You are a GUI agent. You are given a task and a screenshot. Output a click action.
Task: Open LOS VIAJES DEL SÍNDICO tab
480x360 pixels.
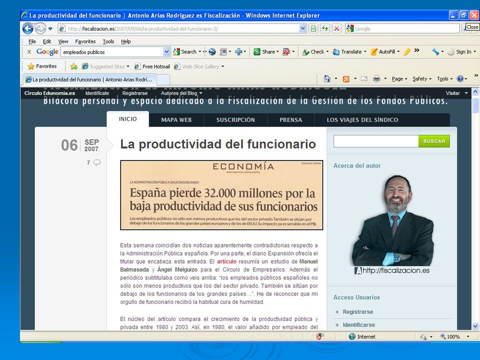coord(362,120)
